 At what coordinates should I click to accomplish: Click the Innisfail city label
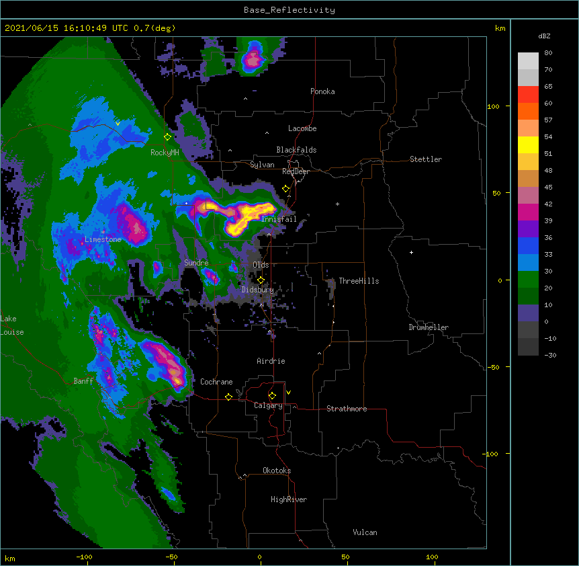(x=279, y=219)
